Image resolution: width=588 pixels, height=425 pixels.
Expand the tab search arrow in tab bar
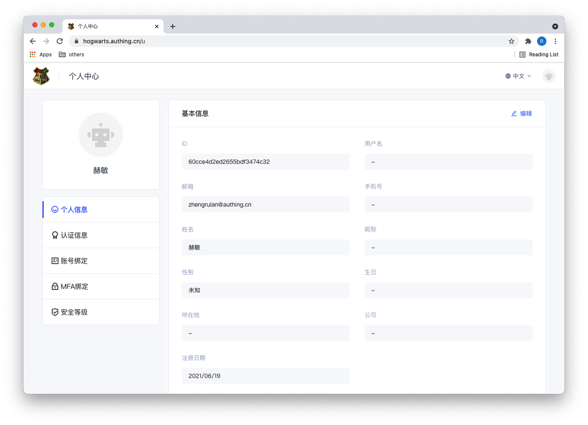555,26
